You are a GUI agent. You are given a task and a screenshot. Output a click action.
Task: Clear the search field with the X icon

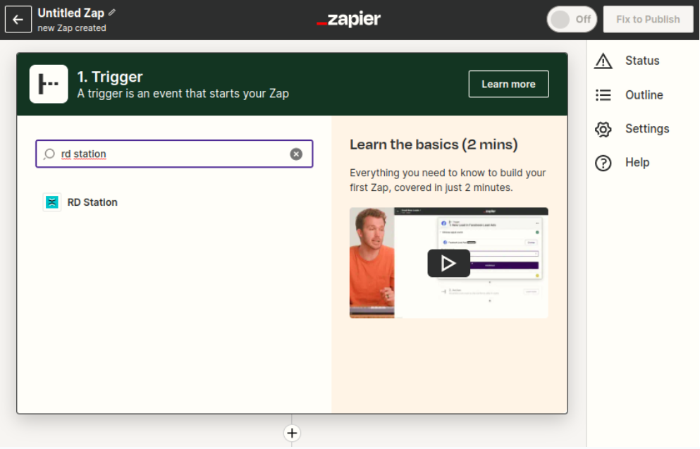[x=296, y=154]
